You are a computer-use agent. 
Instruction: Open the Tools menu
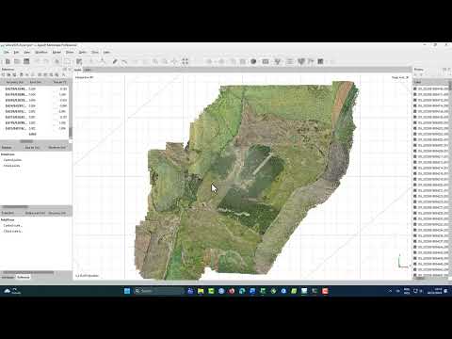(95, 52)
